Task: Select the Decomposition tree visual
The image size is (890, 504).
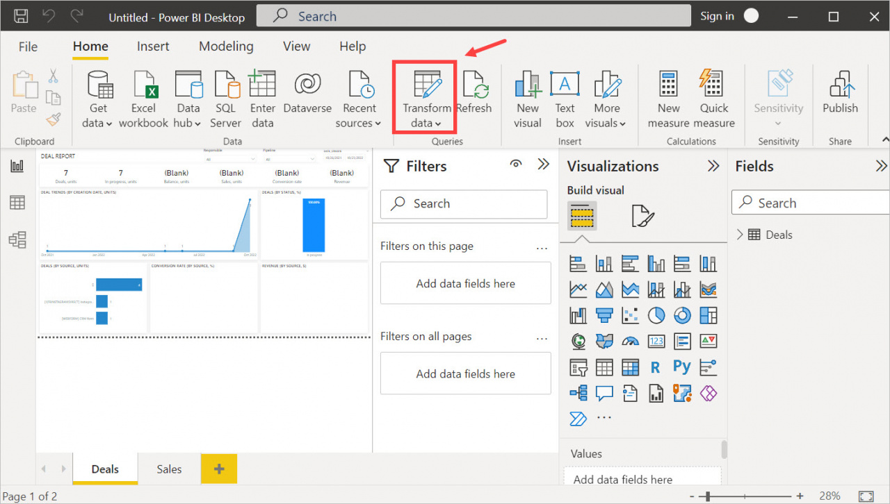Action: [578, 394]
